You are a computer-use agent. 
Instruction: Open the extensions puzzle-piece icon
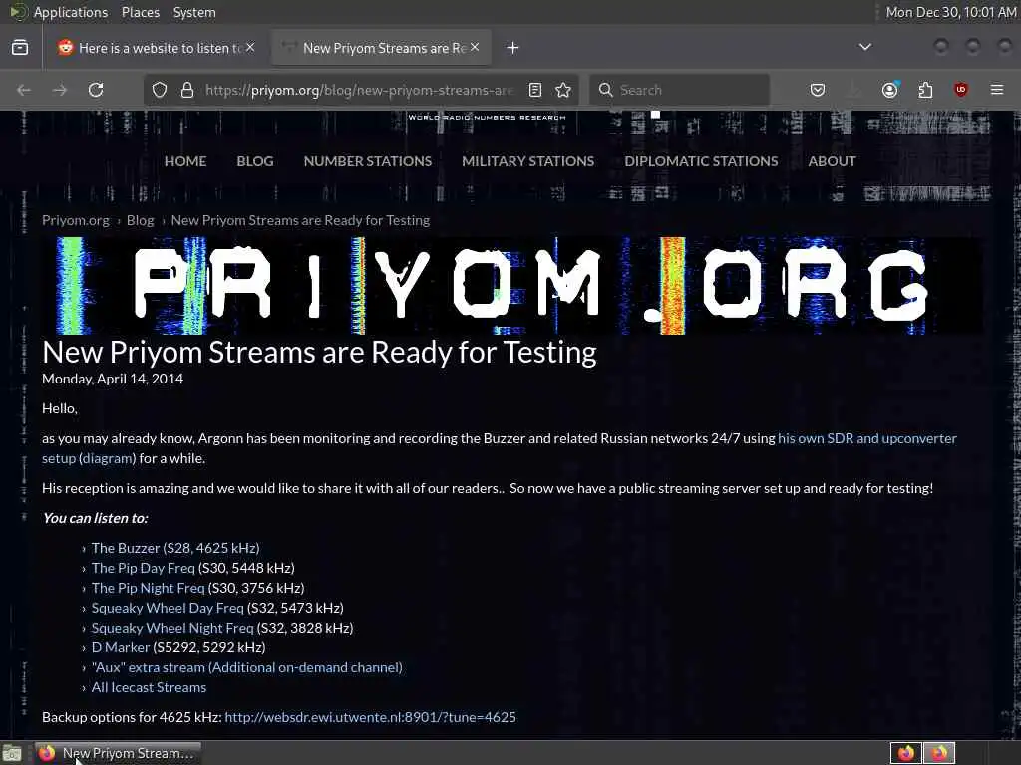925,90
